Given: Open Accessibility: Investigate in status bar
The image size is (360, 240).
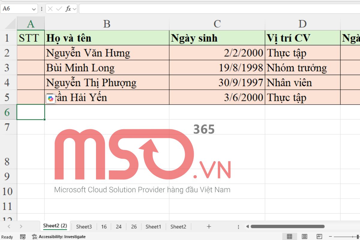Looking at the screenshot, I should 59,237.
